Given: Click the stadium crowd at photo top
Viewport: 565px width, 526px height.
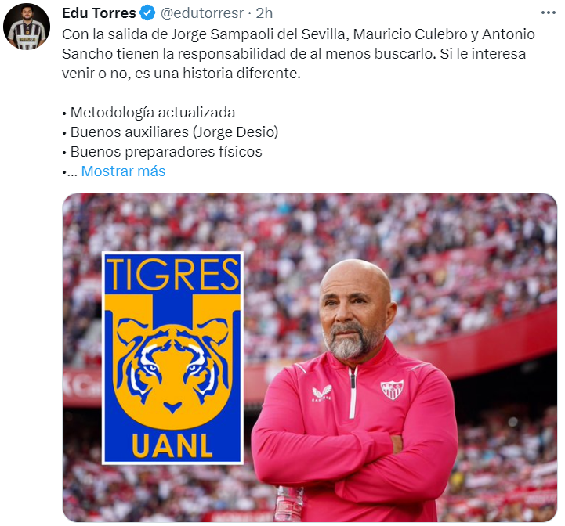Looking at the screenshot, I should pyautogui.click(x=310, y=220).
